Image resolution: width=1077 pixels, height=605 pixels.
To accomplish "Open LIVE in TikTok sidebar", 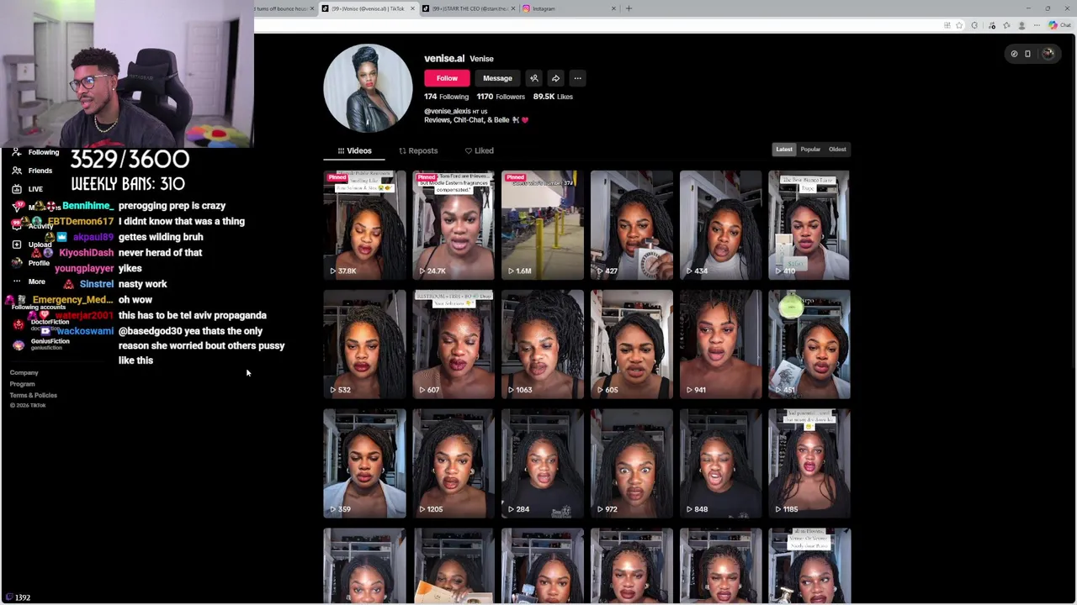I will 35,189.
